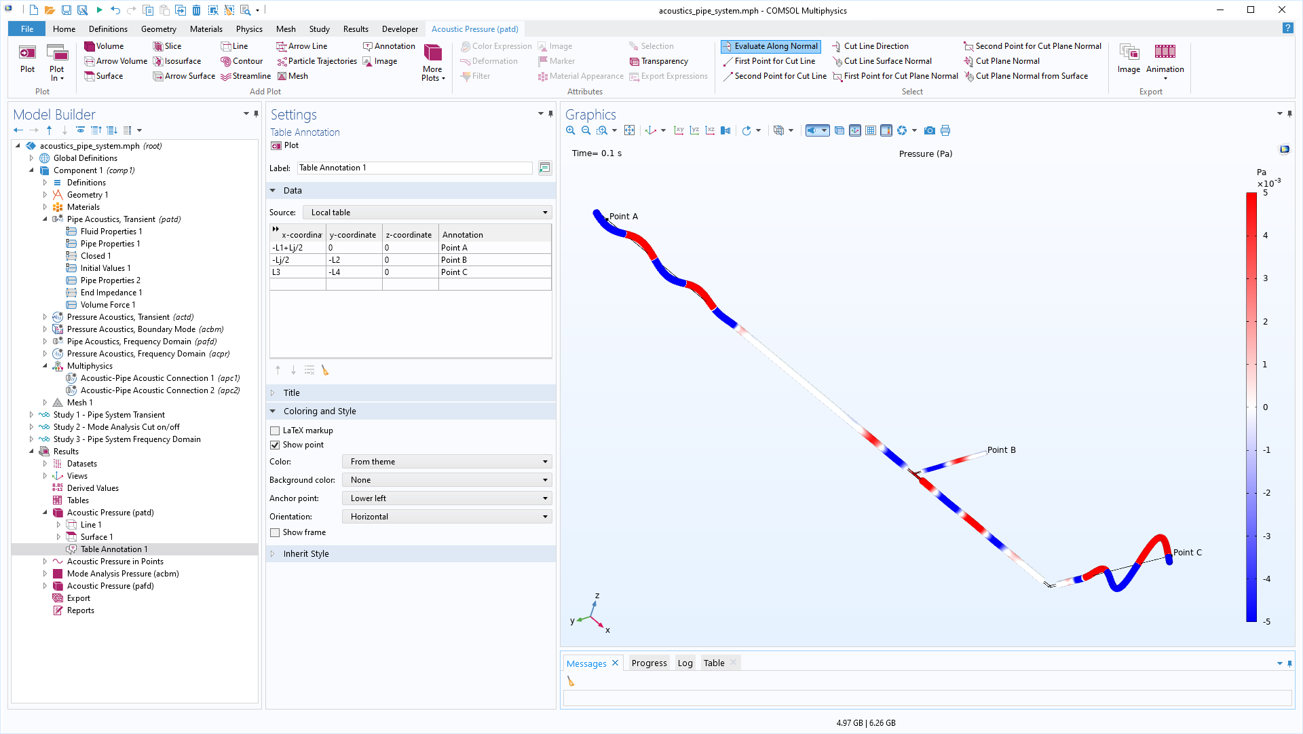Click the zoom extents icon in Graphics
This screenshot has width=1303, height=734.
point(629,130)
